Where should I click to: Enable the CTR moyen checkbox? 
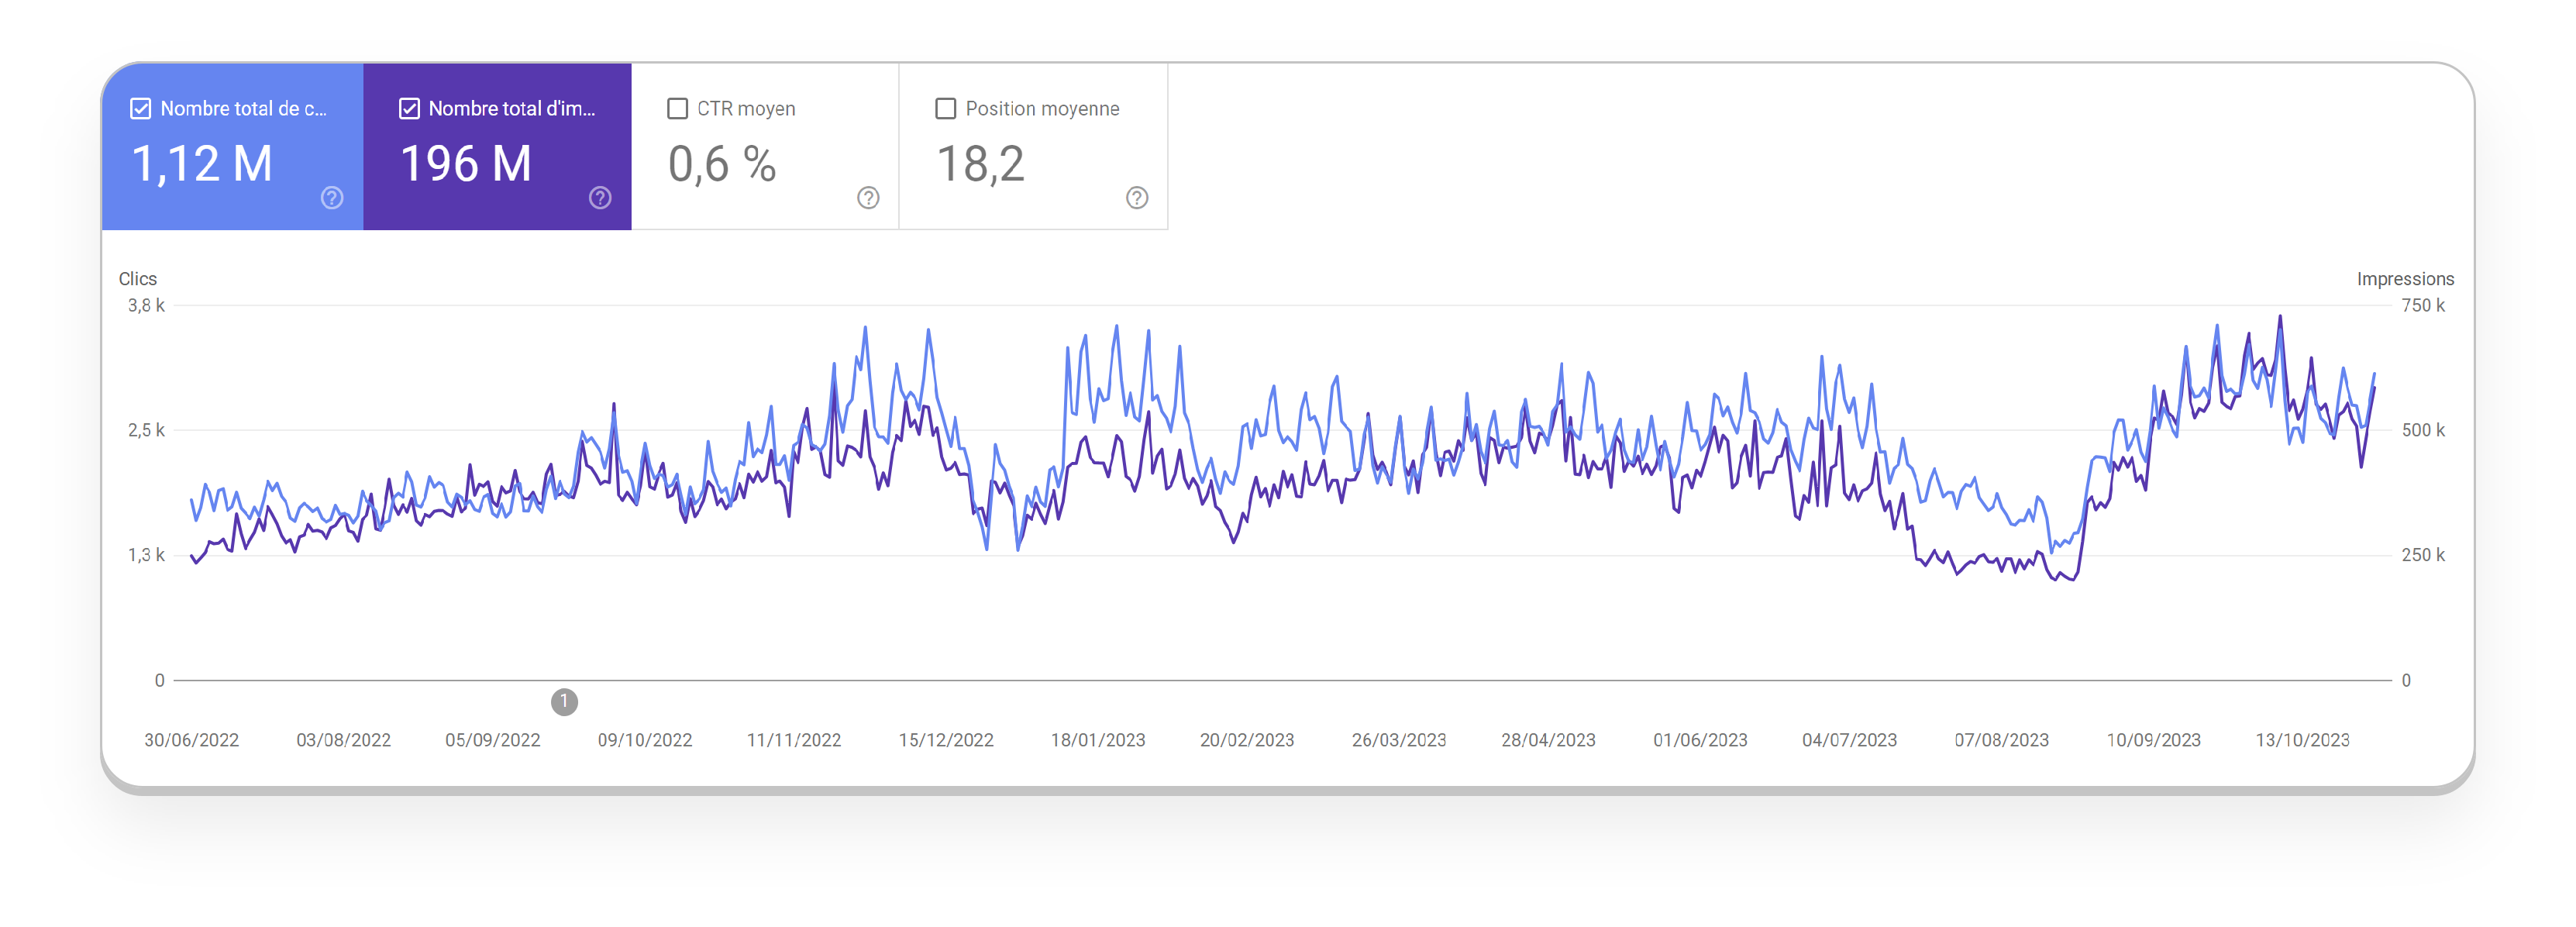point(677,109)
